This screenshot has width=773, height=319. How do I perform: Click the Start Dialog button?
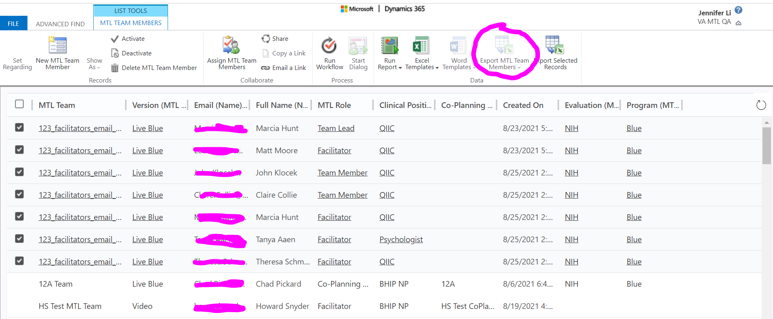coord(358,53)
